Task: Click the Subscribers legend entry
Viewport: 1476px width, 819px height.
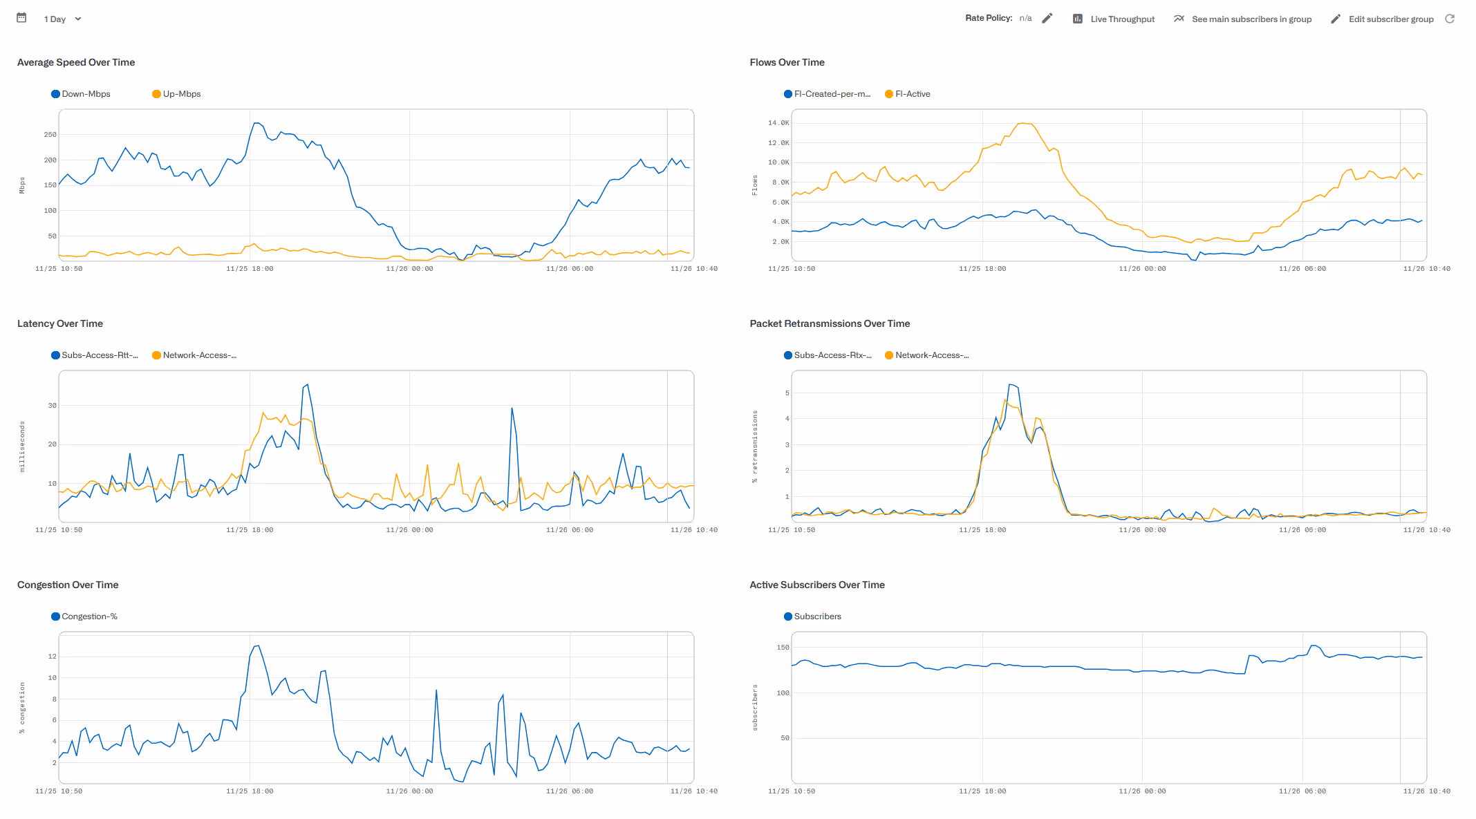Action: [x=817, y=616]
